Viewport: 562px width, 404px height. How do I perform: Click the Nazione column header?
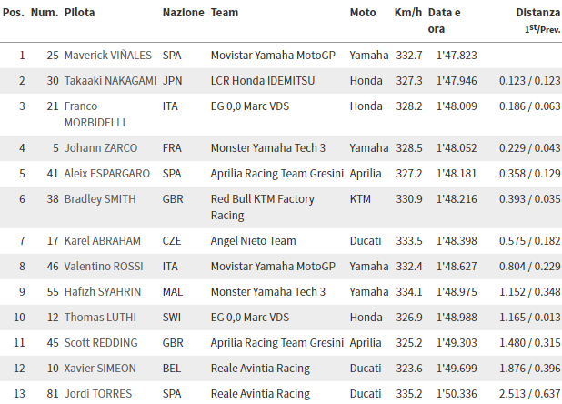click(183, 14)
